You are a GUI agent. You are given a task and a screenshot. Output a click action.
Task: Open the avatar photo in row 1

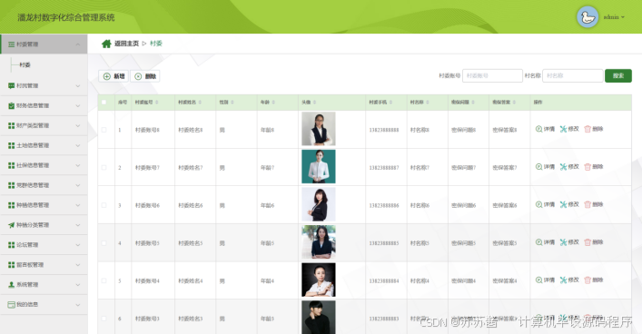(319, 129)
